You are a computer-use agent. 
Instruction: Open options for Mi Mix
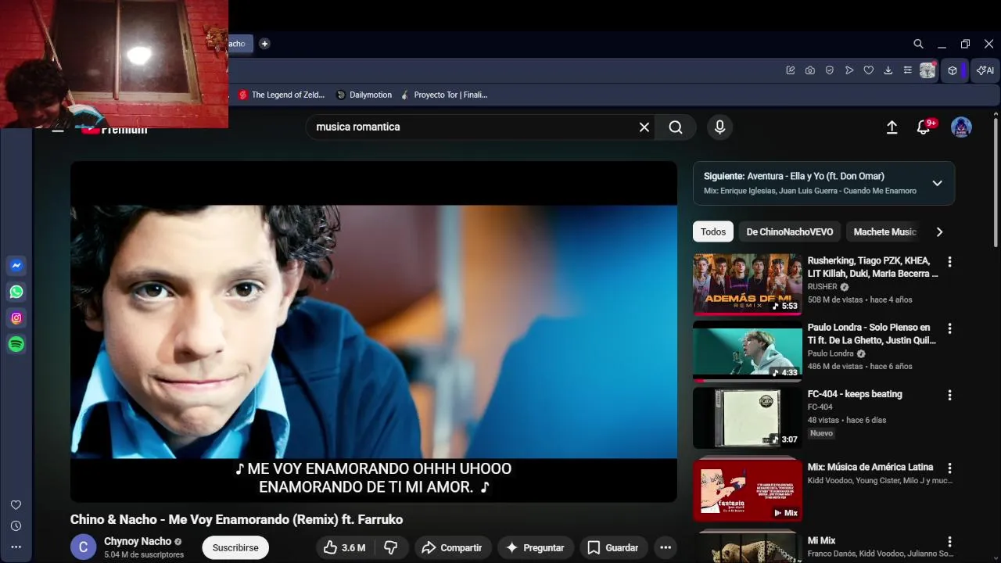click(949, 542)
